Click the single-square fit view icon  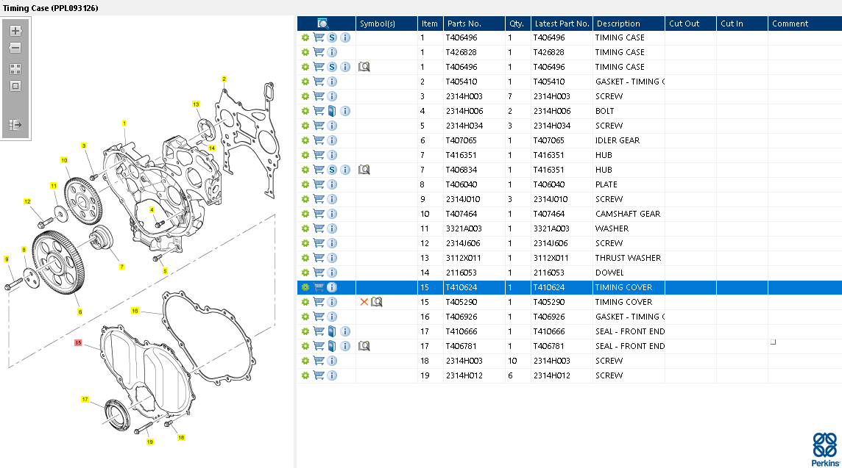click(x=15, y=86)
